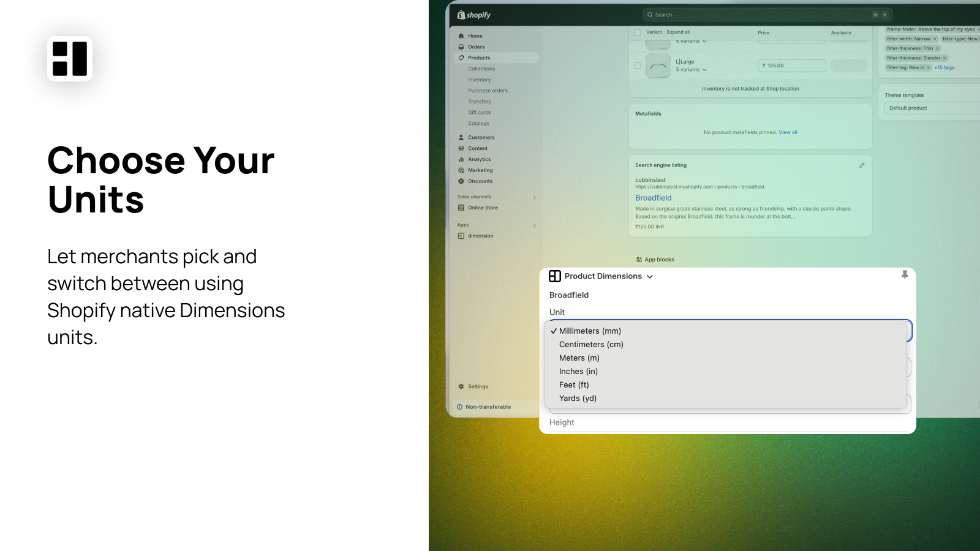Viewport: 980px width, 551px height.
Task: Select Meters (m) unit option
Action: 725,358
